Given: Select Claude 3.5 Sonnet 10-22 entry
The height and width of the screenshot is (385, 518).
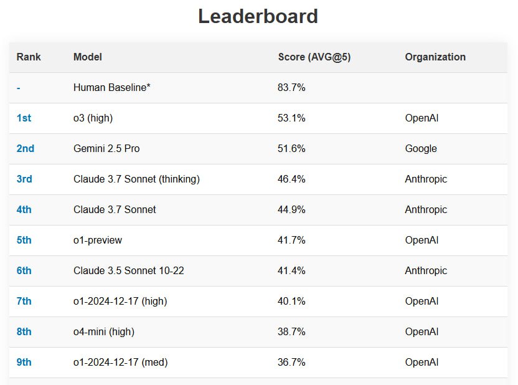Looking at the screenshot, I should pyautogui.click(x=128, y=270).
